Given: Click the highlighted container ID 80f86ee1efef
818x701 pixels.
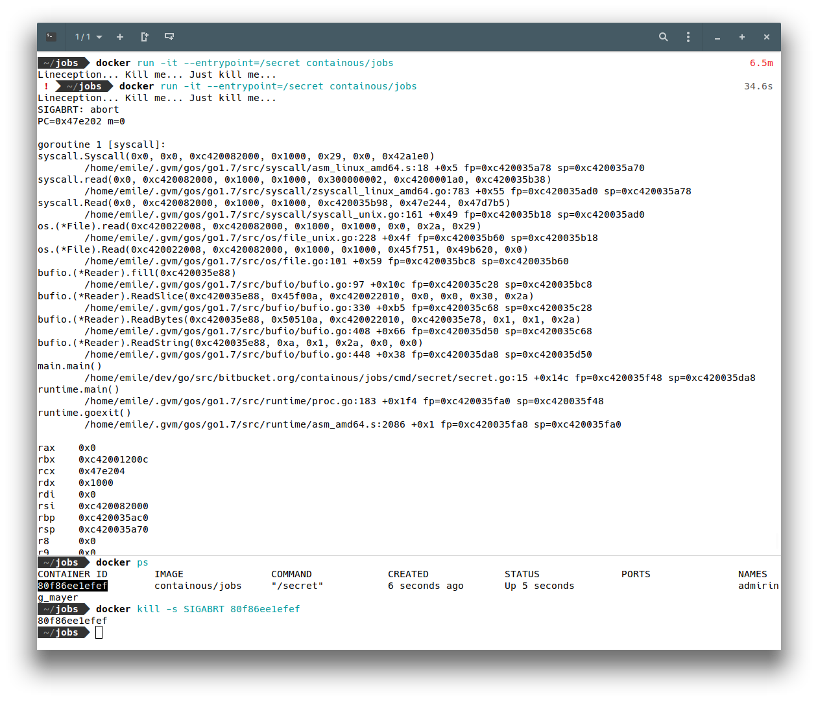Looking at the screenshot, I should [73, 586].
